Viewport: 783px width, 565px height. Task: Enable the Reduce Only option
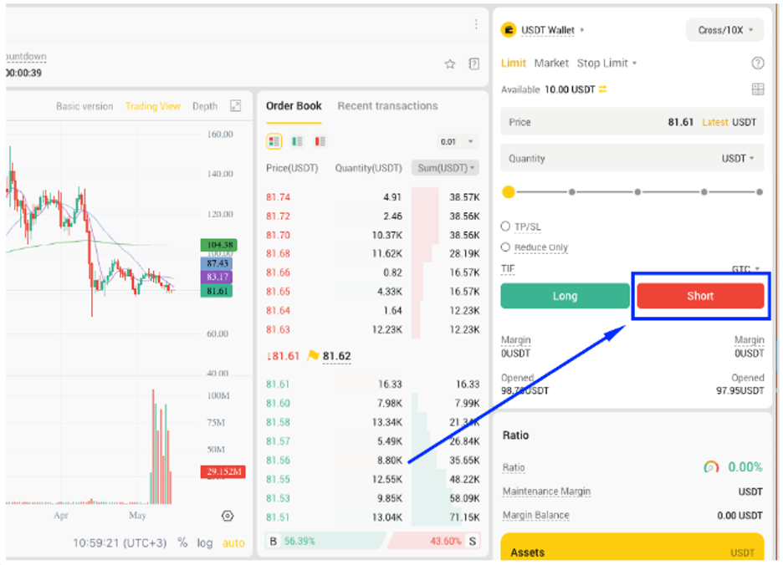504,247
